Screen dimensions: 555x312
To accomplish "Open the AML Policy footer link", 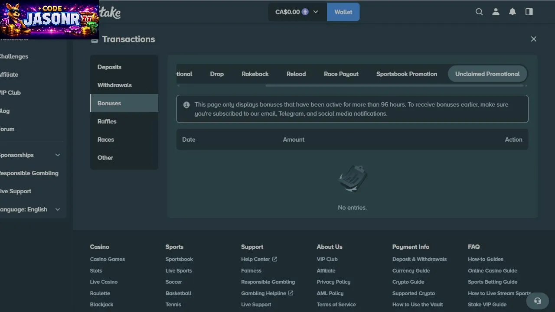I will click(x=330, y=293).
